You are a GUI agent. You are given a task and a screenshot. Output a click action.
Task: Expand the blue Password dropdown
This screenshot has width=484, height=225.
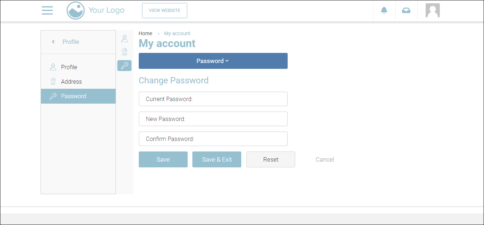point(213,61)
